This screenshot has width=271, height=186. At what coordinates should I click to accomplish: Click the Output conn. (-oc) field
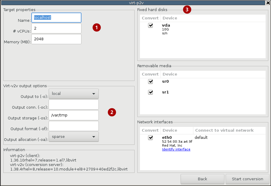click(x=73, y=104)
